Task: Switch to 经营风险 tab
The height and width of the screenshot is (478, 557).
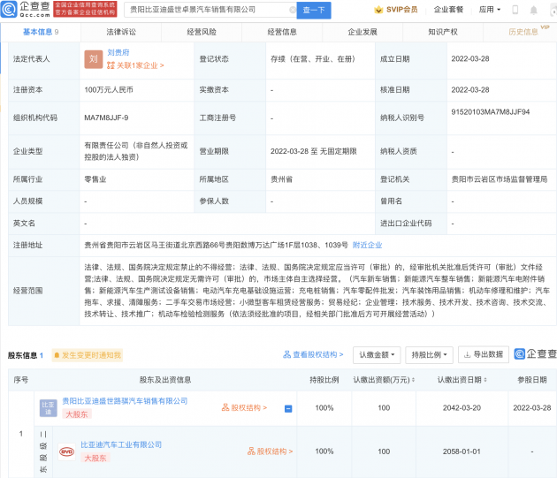Action: pyautogui.click(x=202, y=32)
